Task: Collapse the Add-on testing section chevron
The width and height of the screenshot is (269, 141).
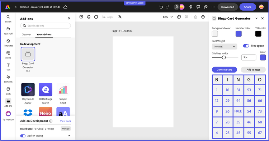Action: pos(69,136)
